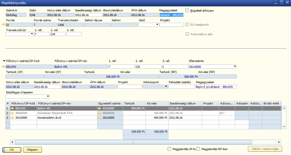Click the yellow arrow before 26110000 in row 3
Image resolution: width=291 pixels, height=155 pixels.
(x=12, y=117)
